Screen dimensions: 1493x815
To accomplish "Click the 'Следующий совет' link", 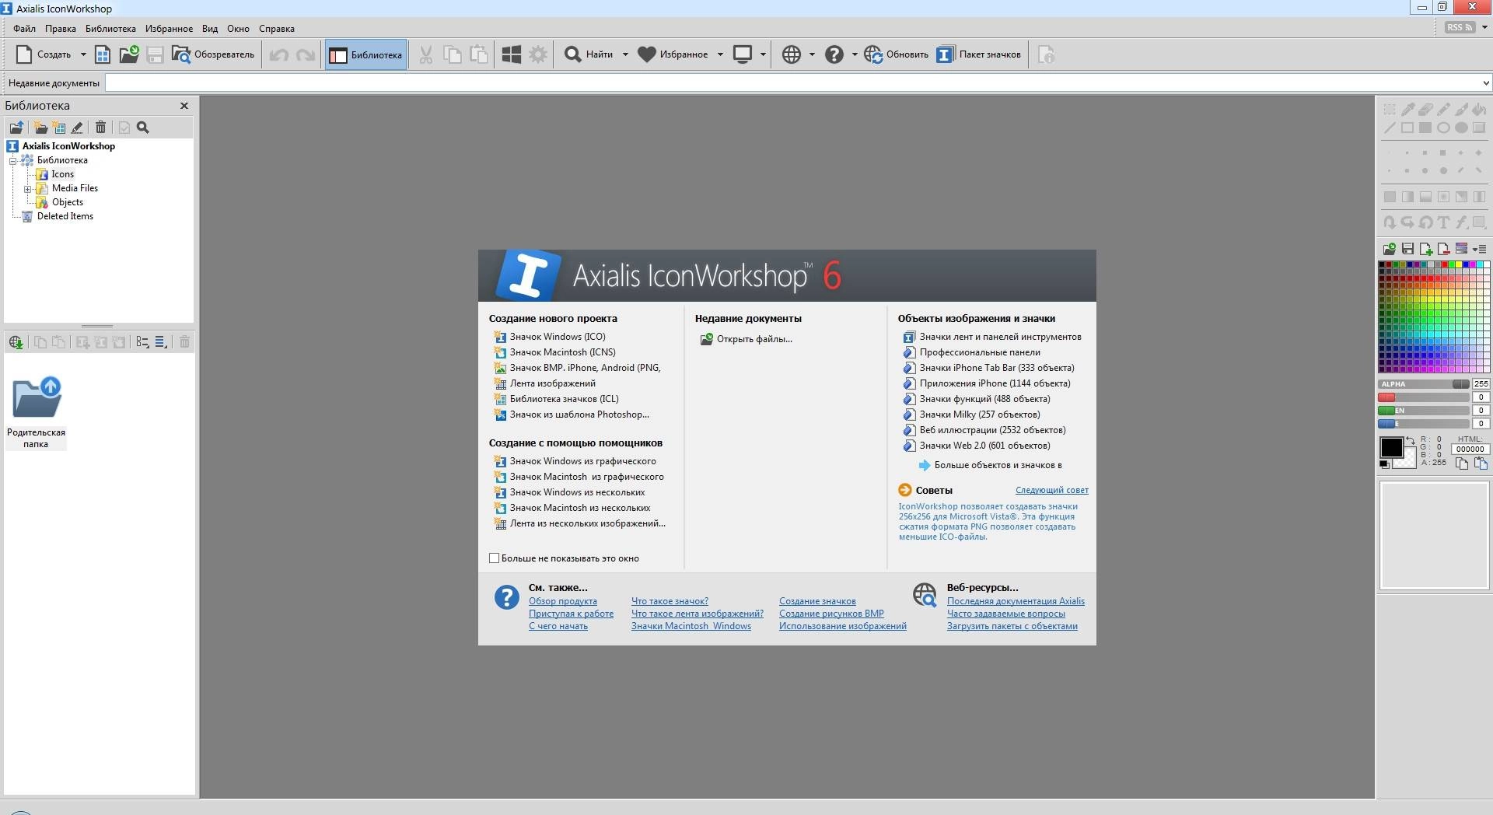I will coord(1051,490).
